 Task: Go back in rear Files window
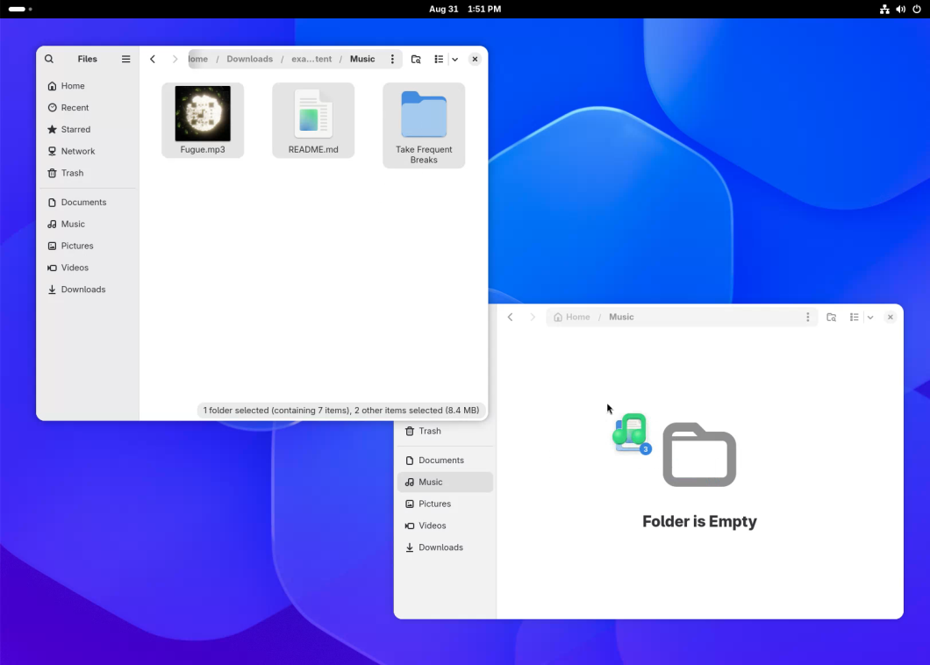point(510,317)
